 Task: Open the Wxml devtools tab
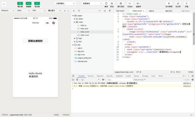coord(161,76)
